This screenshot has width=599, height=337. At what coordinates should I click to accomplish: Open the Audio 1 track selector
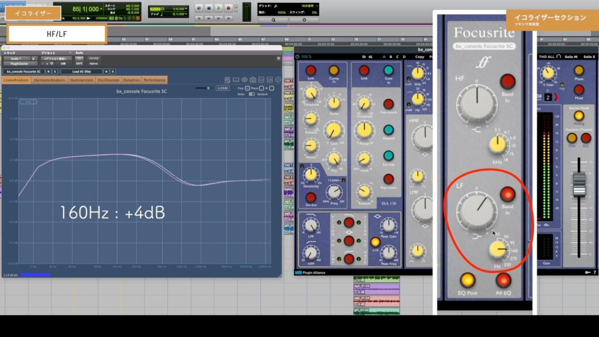pyautogui.click(x=16, y=59)
